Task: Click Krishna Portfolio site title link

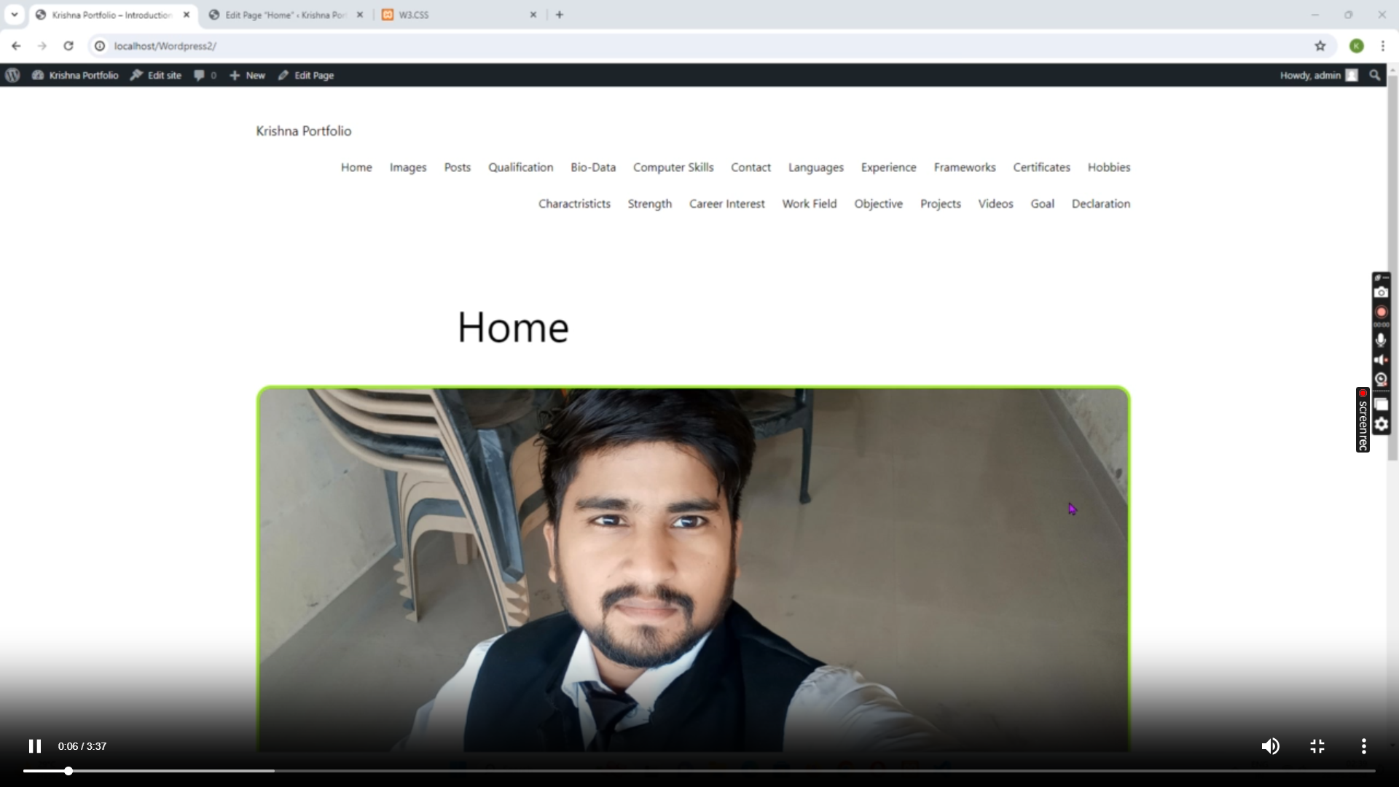Action: click(x=304, y=131)
